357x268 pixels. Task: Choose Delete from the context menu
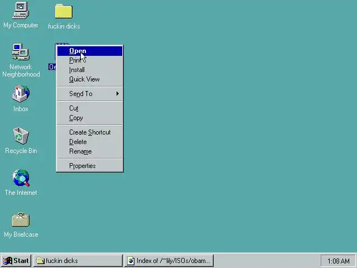(90, 142)
